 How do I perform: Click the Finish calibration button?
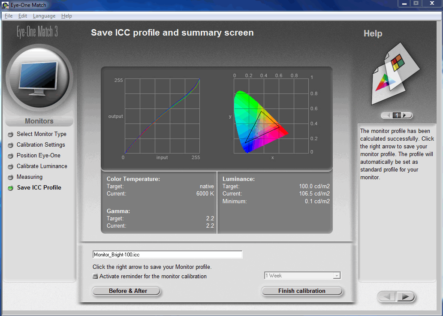pos(302,291)
